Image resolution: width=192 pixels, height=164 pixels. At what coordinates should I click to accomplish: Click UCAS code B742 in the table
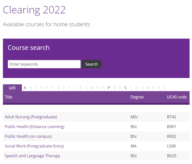(172, 117)
